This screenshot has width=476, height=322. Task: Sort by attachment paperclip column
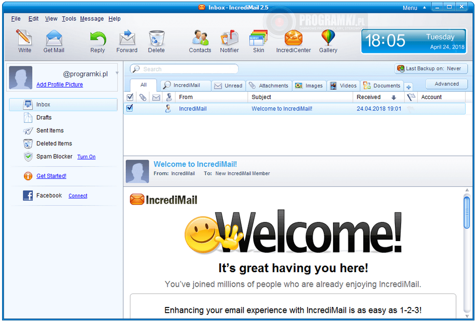click(x=143, y=97)
